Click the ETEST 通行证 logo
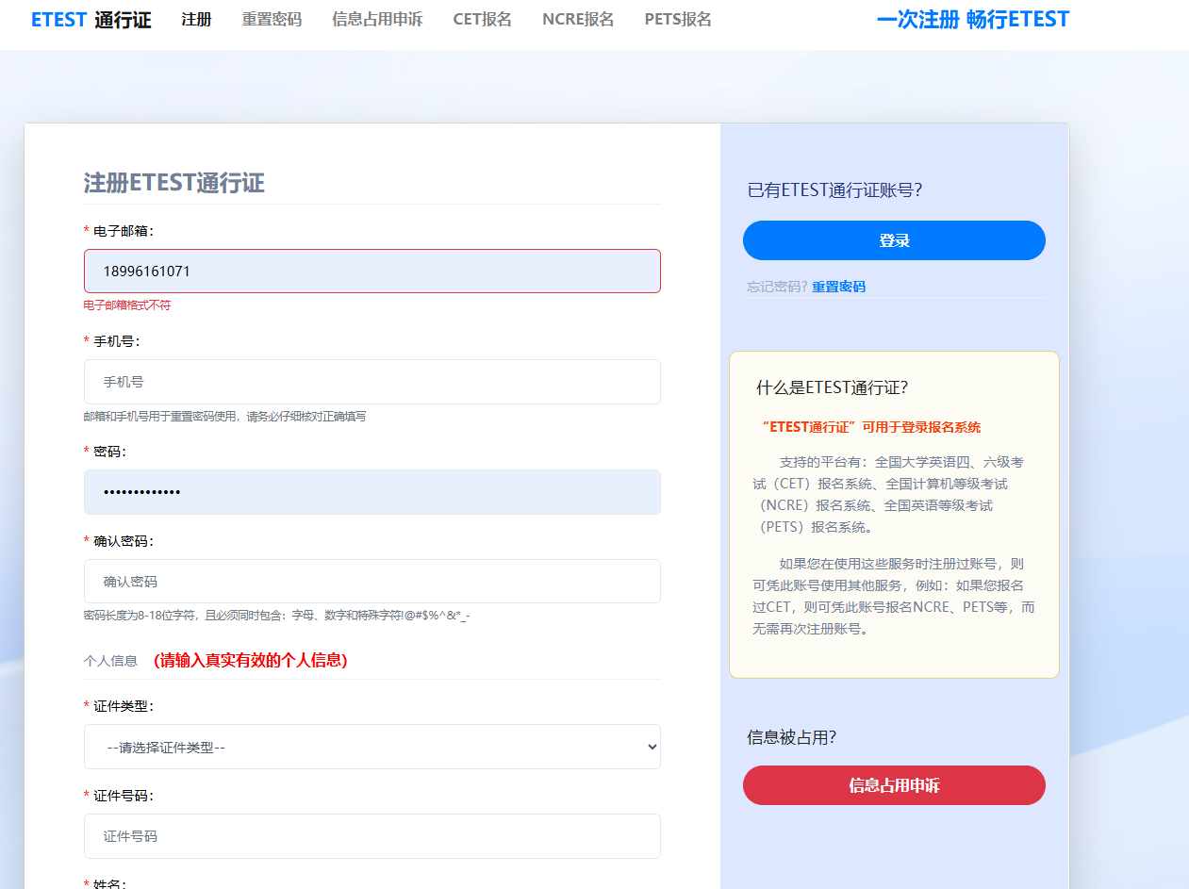Image resolution: width=1189 pixels, height=889 pixels. (91, 20)
